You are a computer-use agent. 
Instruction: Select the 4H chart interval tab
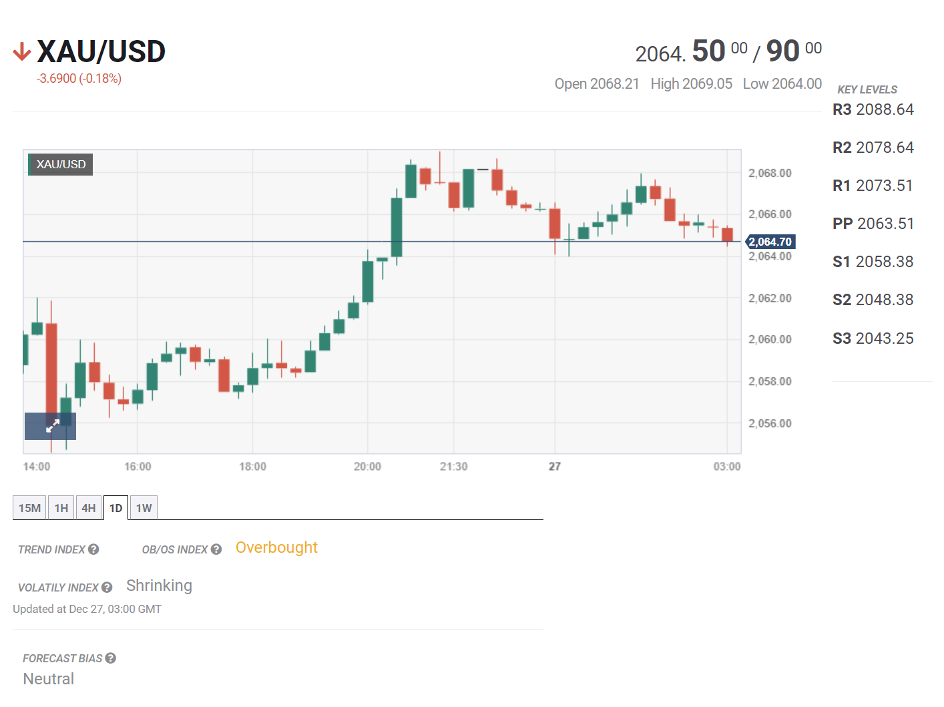[x=89, y=508]
